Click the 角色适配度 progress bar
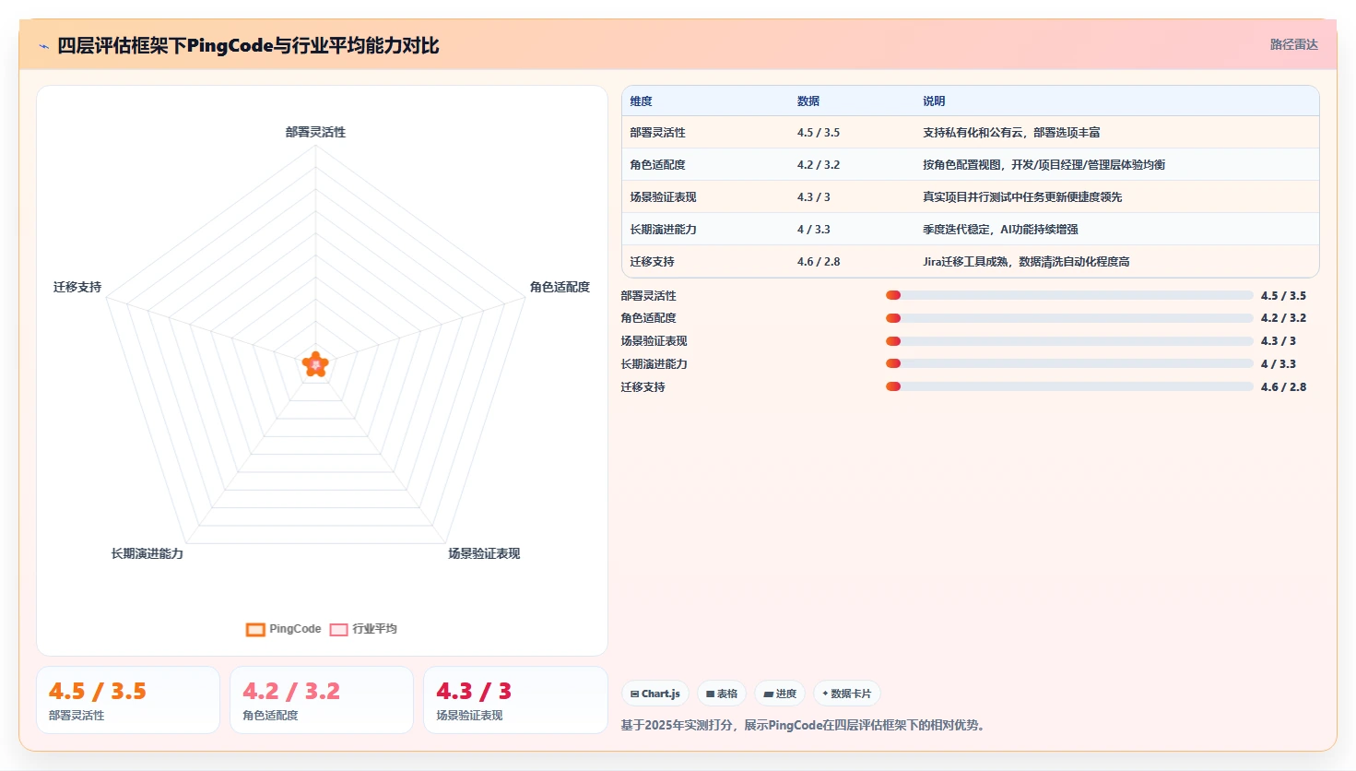Viewport: 1356px width, 771px height. (1069, 318)
